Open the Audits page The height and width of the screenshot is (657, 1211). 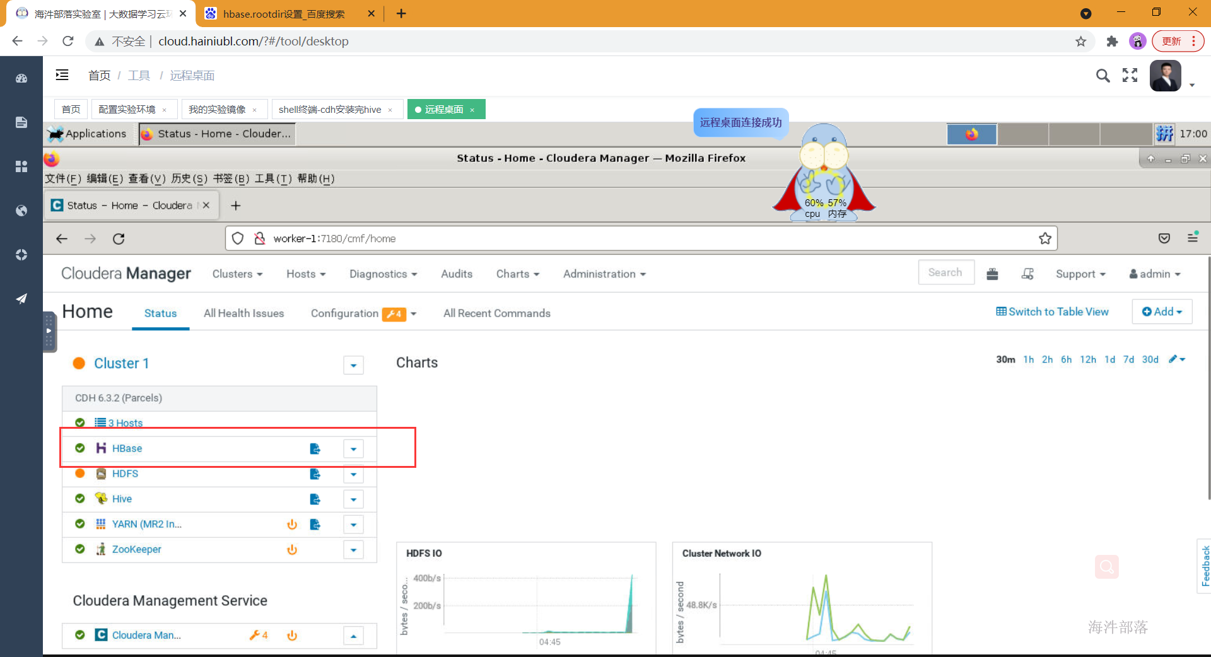click(457, 274)
